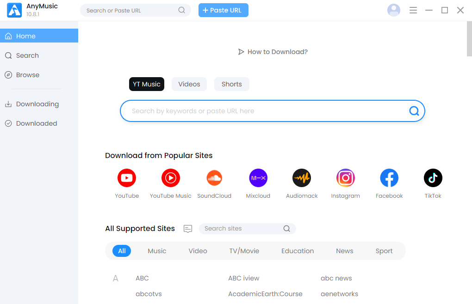Open the Mixcloud site icon
The width and height of the screenshot is (472, 304).
coord(258,178)
